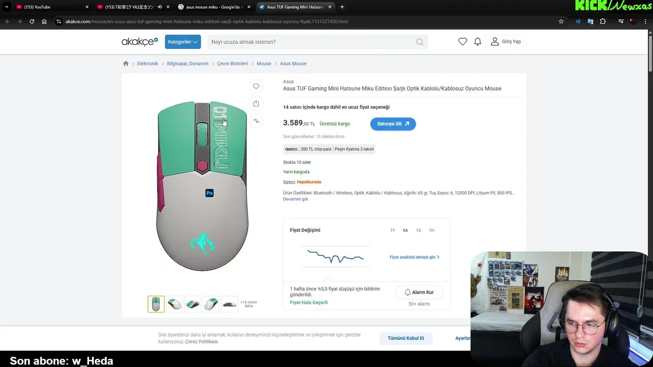
Task: Select 6A price history range
Action: pyautogui.click(x=406, y=230)
